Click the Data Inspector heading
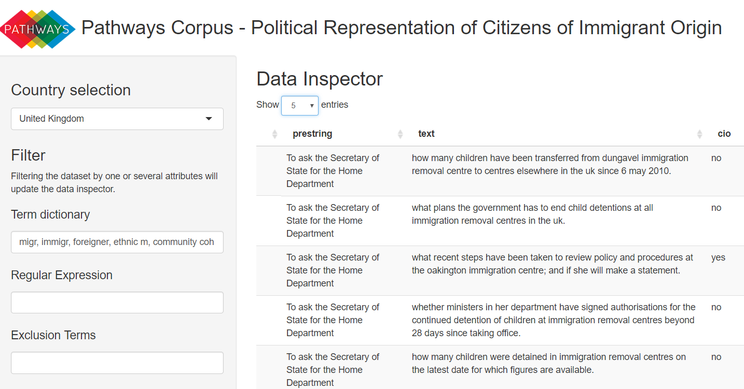Image resolution: width=744 pixels, height=389 pixels. tap(320, 79)
